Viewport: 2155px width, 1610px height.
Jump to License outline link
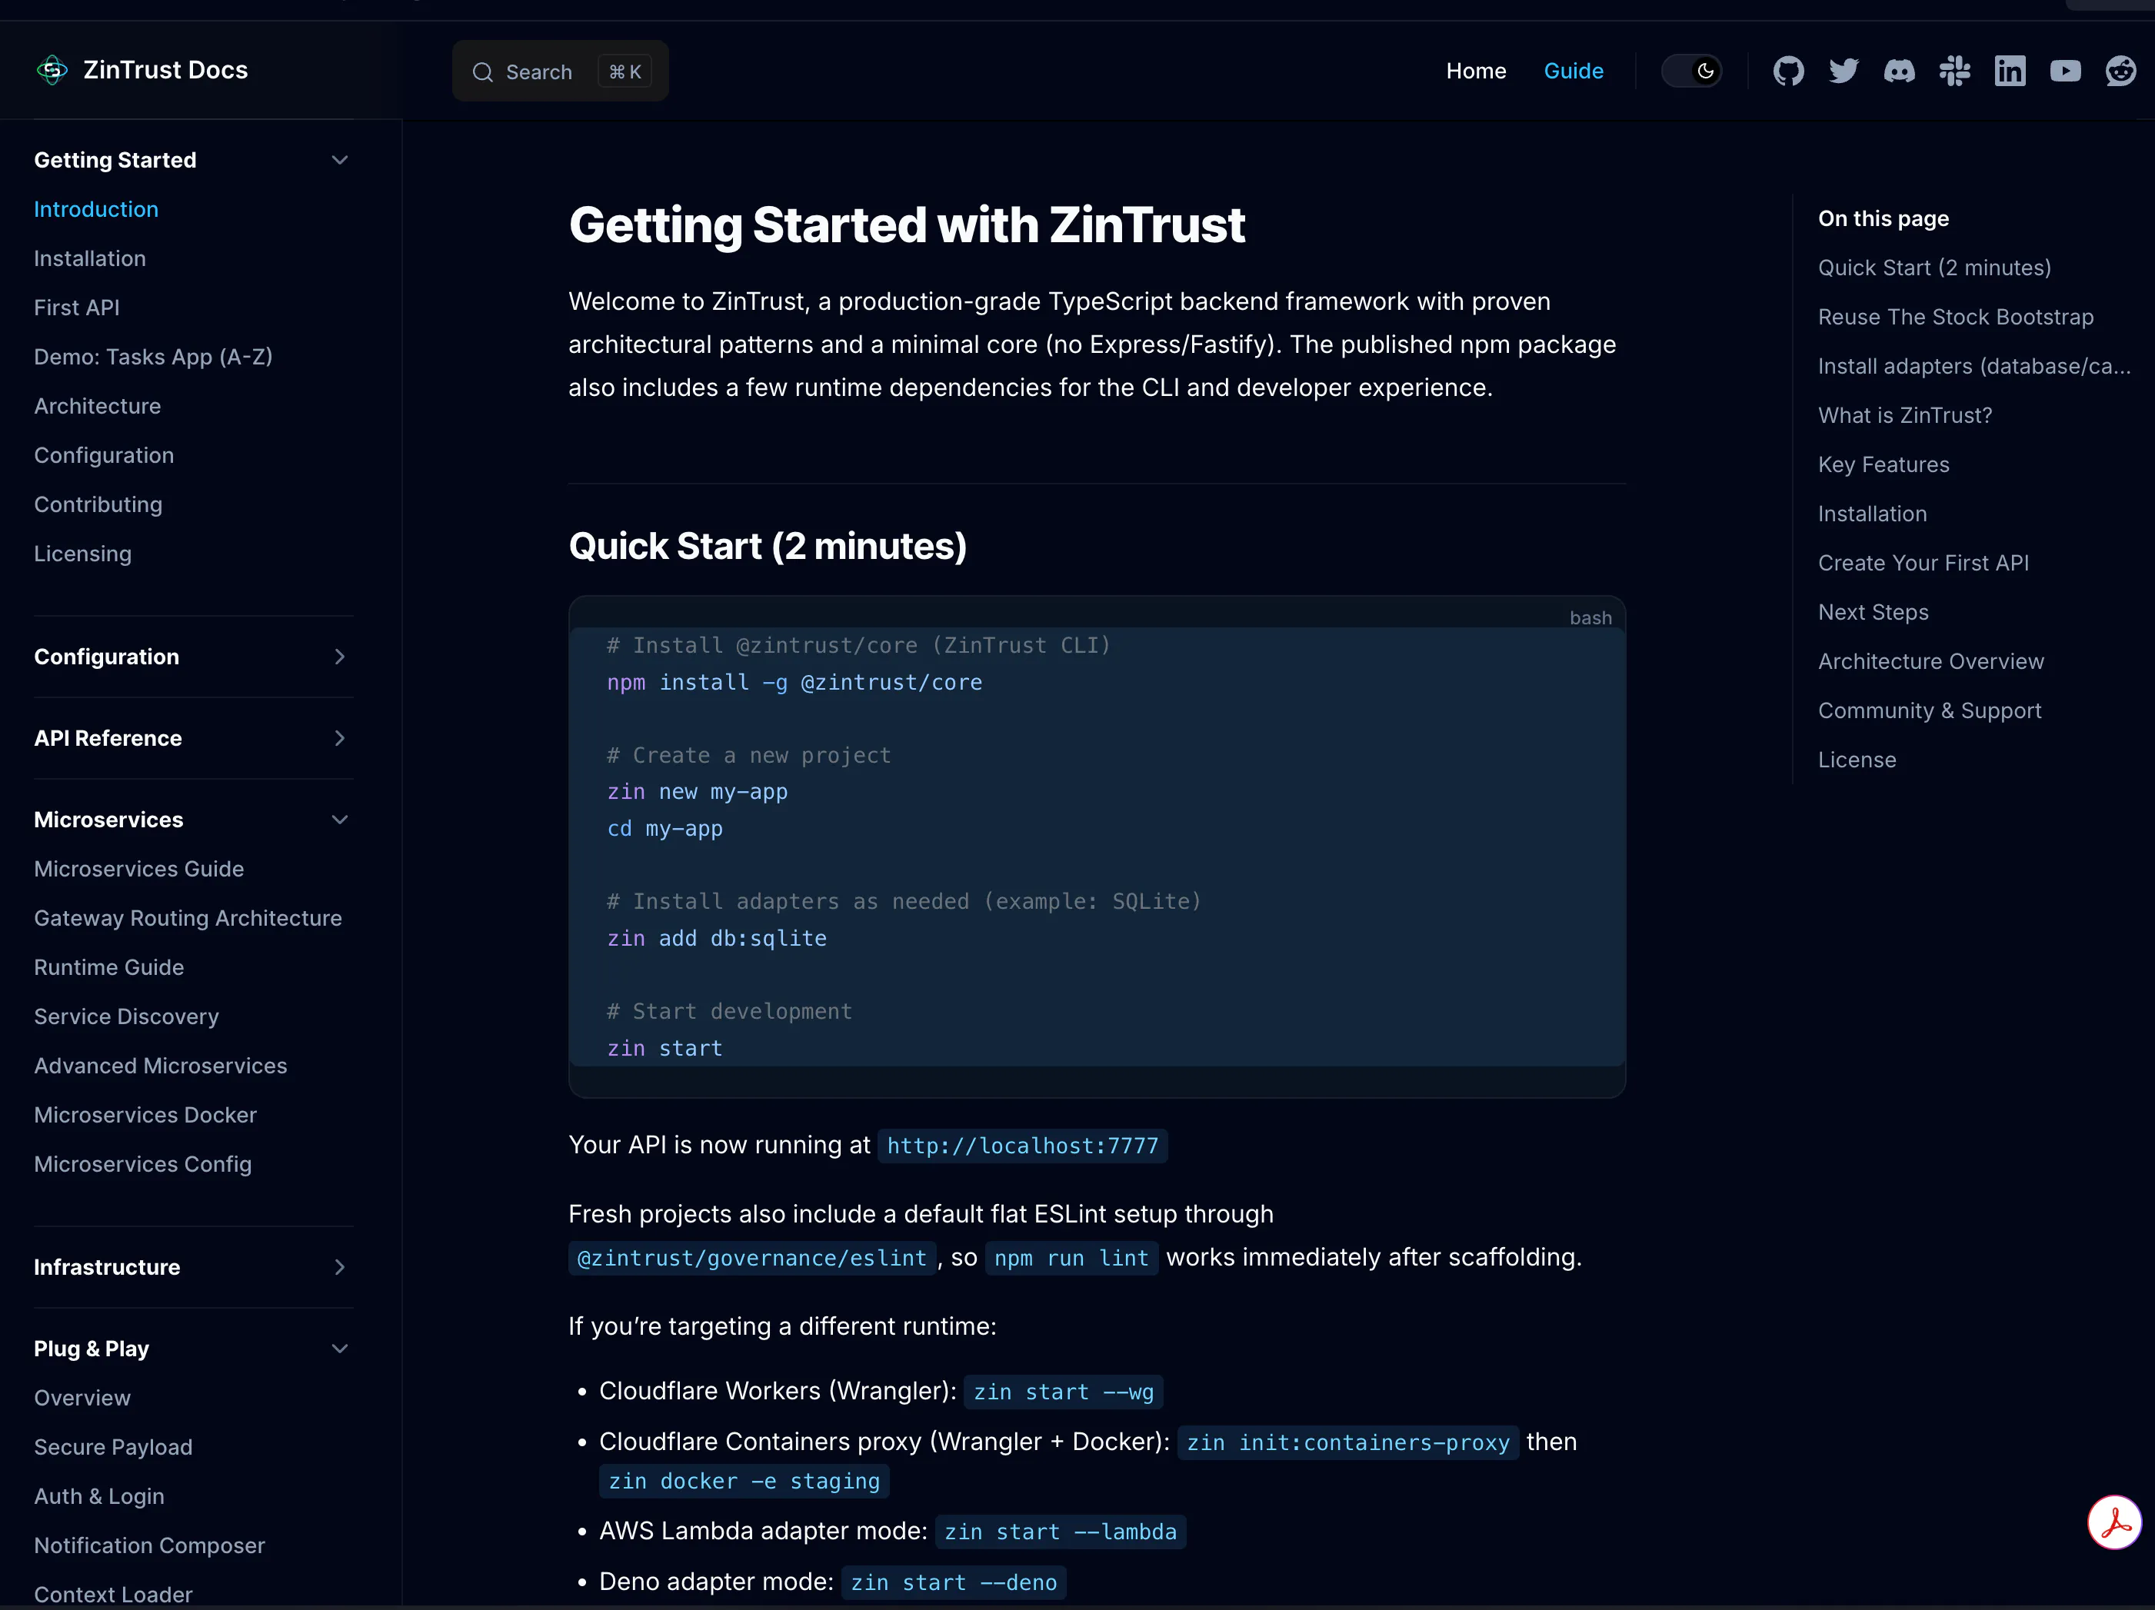click(1857, 760)
